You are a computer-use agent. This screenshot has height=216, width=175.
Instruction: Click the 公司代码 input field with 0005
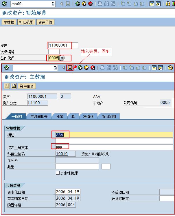(x=54, y=58)
